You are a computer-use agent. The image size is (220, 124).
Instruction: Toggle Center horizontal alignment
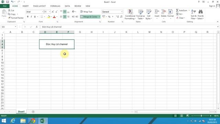(65, 17)
